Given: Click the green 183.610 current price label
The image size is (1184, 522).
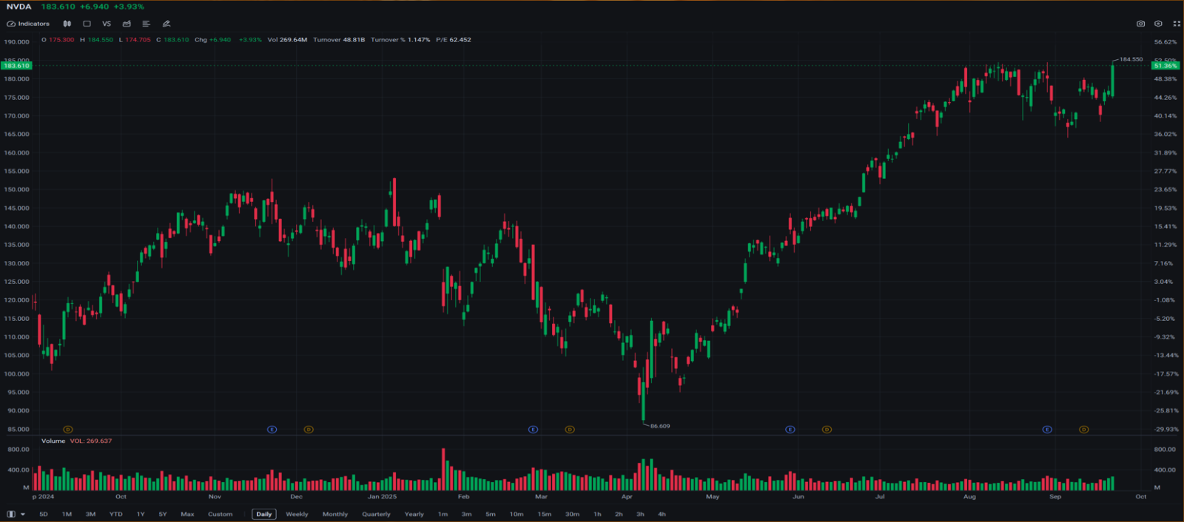Looking at the screenshot, I should [x=16, y=66].
